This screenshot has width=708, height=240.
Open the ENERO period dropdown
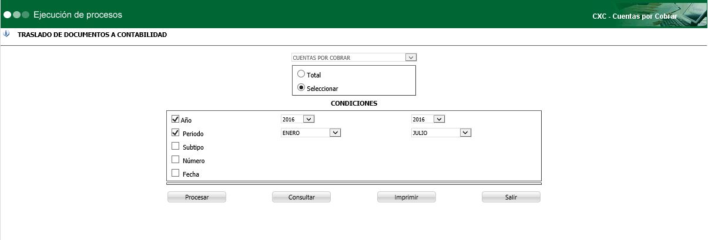311,133
